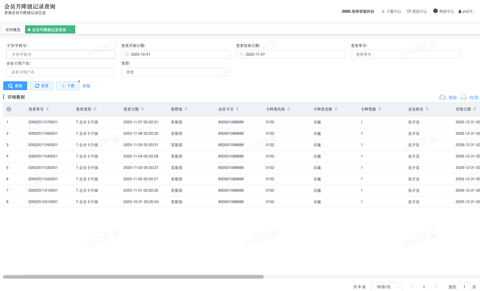Close the 会员升降级记录查询 tab
The image size is (480, 291).
[x=70, y=30]
